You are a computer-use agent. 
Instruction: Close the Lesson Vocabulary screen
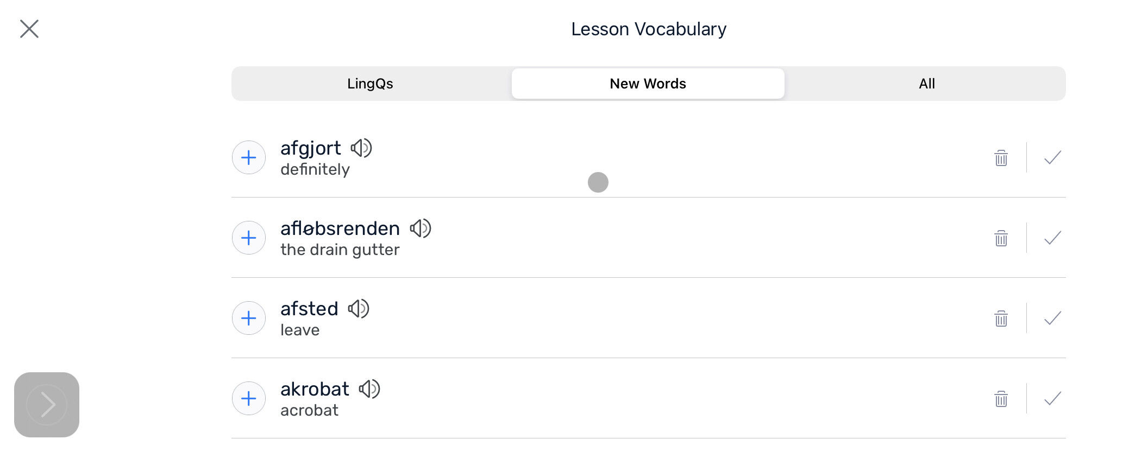coord(29,29)
